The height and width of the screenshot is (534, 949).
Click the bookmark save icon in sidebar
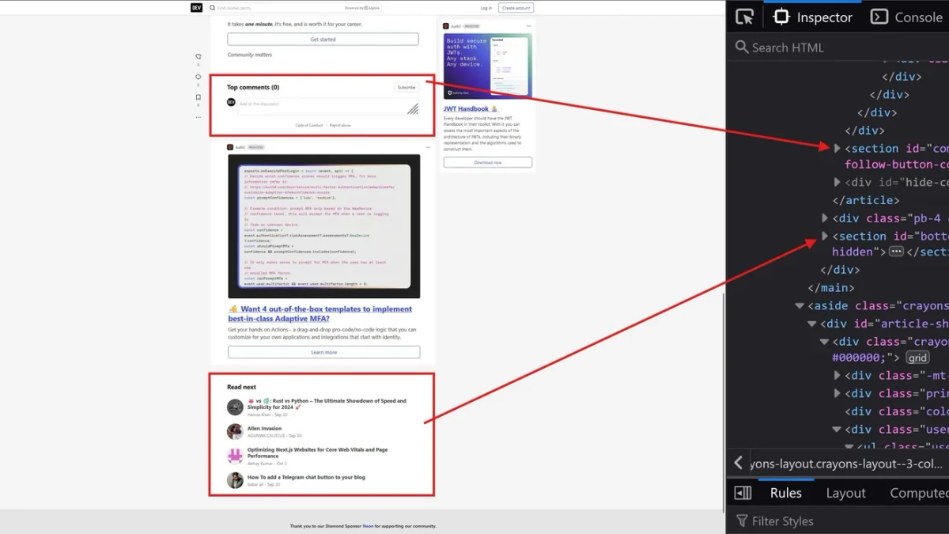pos(198,98)
